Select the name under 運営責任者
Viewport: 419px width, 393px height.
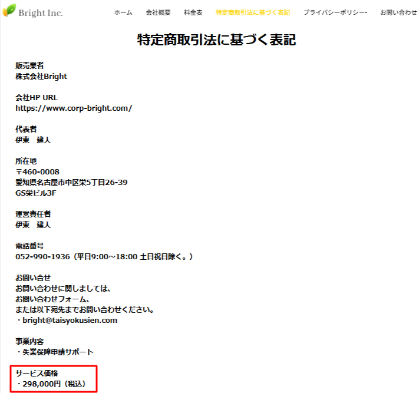(33, 224)
